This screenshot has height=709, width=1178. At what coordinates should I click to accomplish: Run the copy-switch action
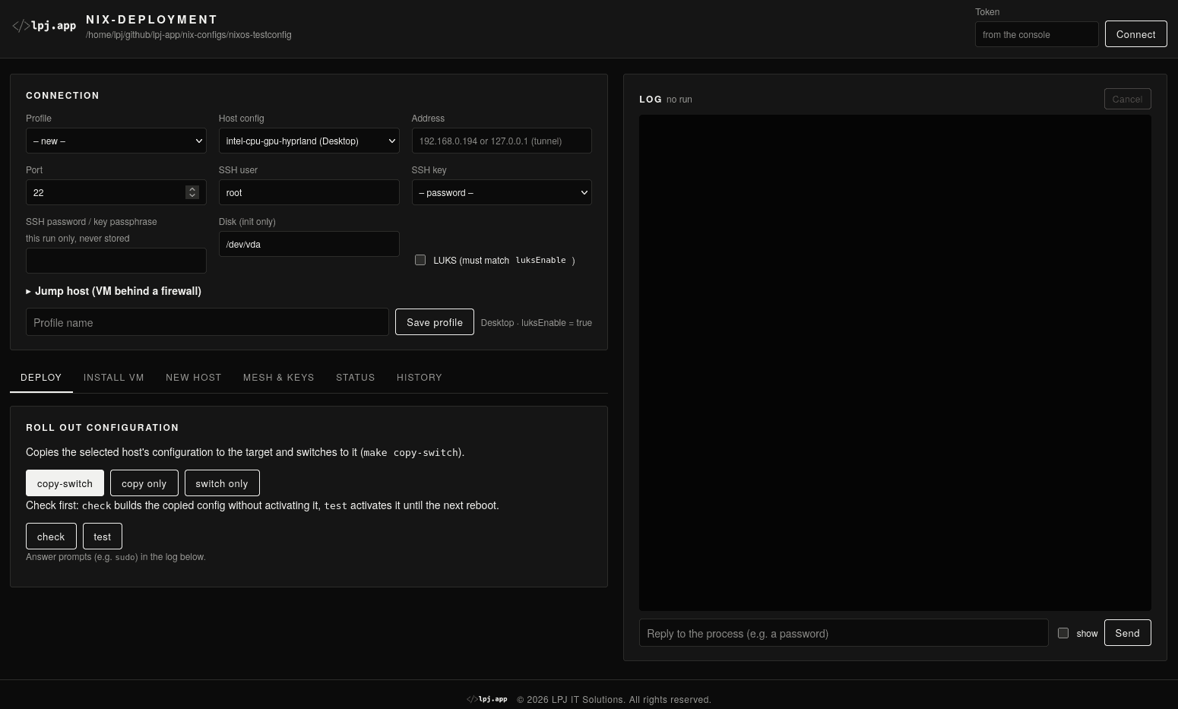point(65,483)
